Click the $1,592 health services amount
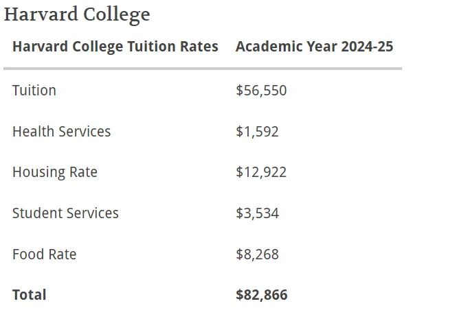Viewport: 459px width, 319px height. pos(257,132)
